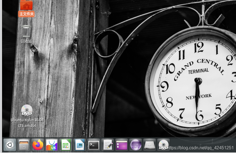
Task: Open the Terminal from the dock
Action: [94, 145]
